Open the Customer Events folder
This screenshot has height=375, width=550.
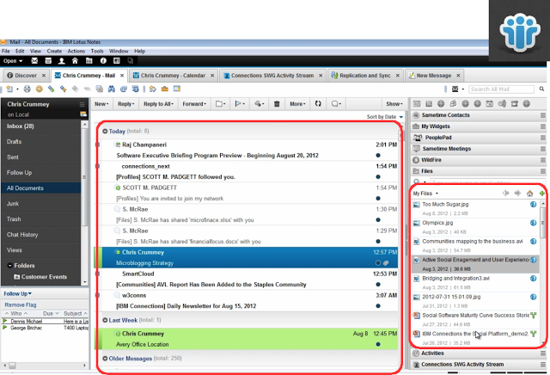pos(40,277)
